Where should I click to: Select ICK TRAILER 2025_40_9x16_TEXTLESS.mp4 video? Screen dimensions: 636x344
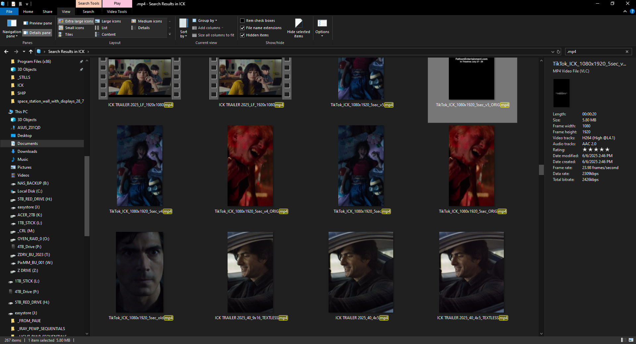click(250, 272)
